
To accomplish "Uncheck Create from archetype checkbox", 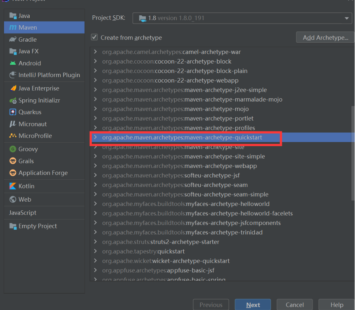I will click(x=94, y=37).
